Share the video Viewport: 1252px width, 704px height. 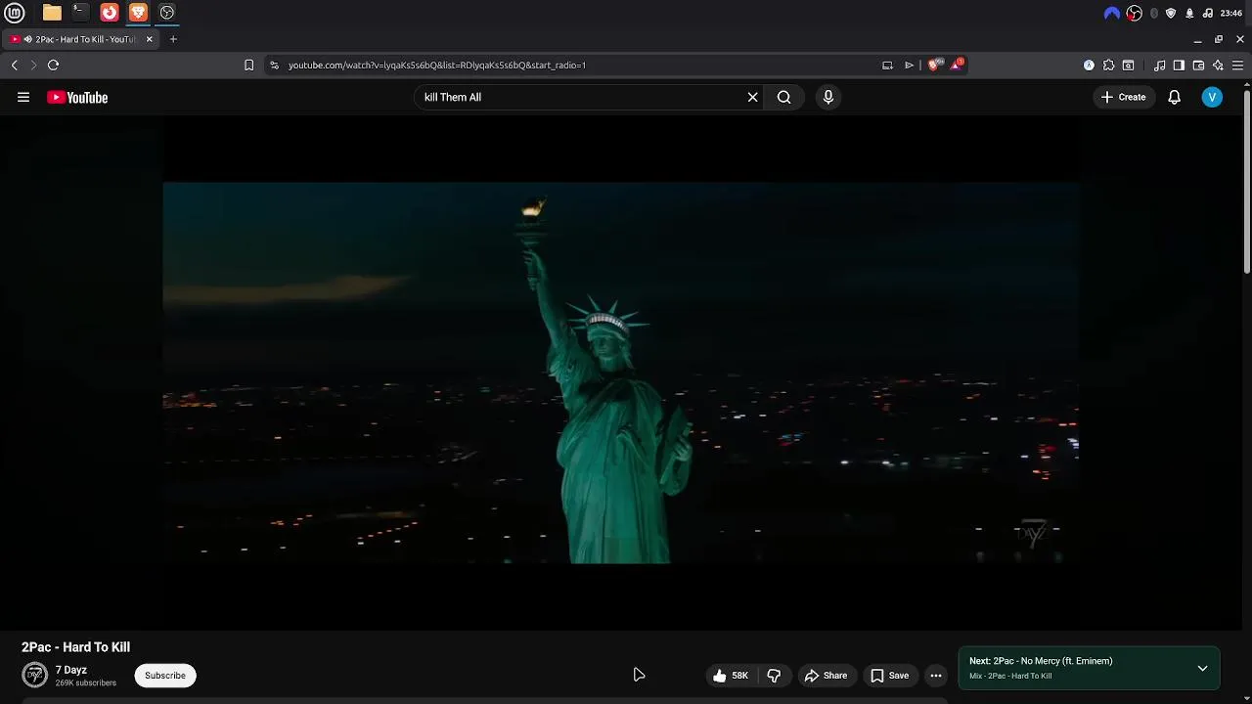[x=826, y=676]
